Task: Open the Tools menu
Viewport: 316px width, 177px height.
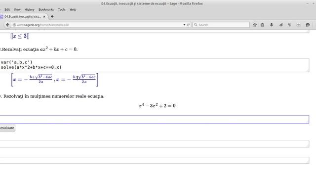Action: point(62,9)
